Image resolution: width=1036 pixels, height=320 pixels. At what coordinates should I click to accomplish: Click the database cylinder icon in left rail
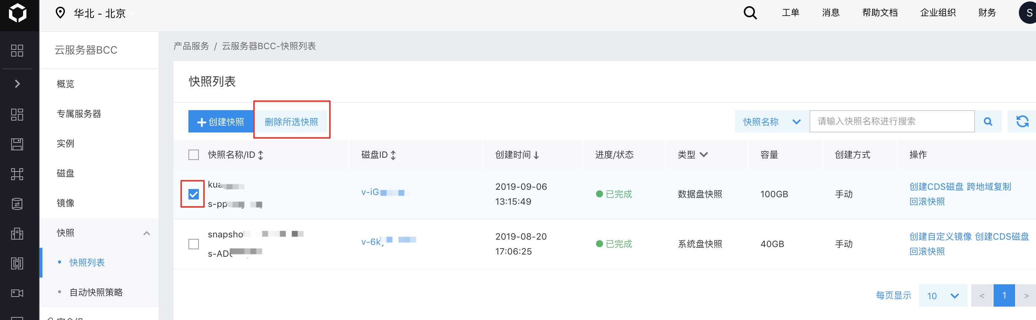coord(17,204)
